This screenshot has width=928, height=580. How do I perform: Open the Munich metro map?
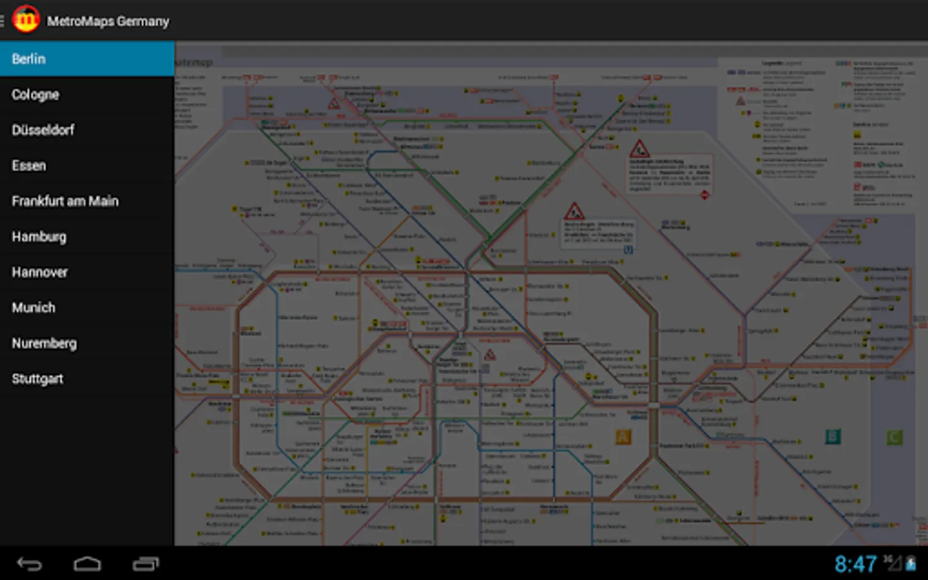point(87,307)
